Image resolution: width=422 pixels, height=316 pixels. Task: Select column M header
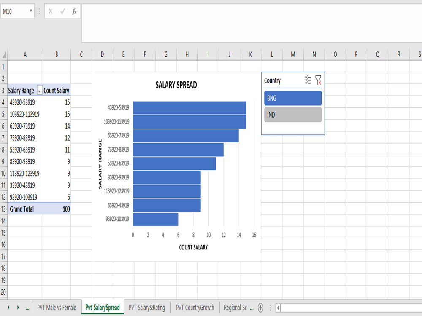pyautogui.click(x=293, y=54)
